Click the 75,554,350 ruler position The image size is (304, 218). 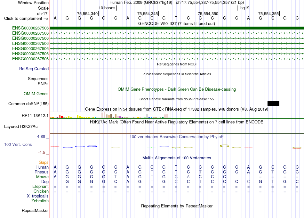pyautogui.click(x=208, y=13)
